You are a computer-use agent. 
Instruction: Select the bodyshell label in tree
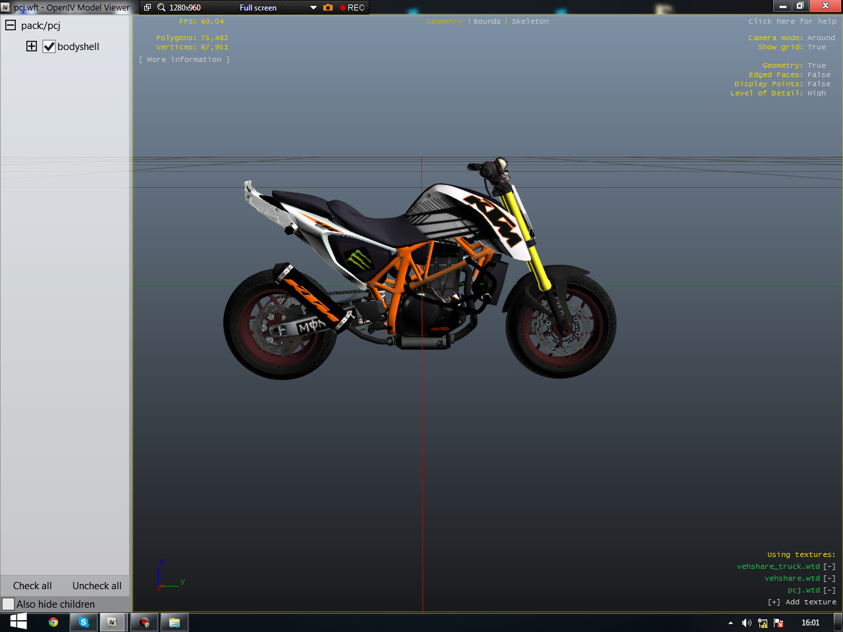[78, 47]
